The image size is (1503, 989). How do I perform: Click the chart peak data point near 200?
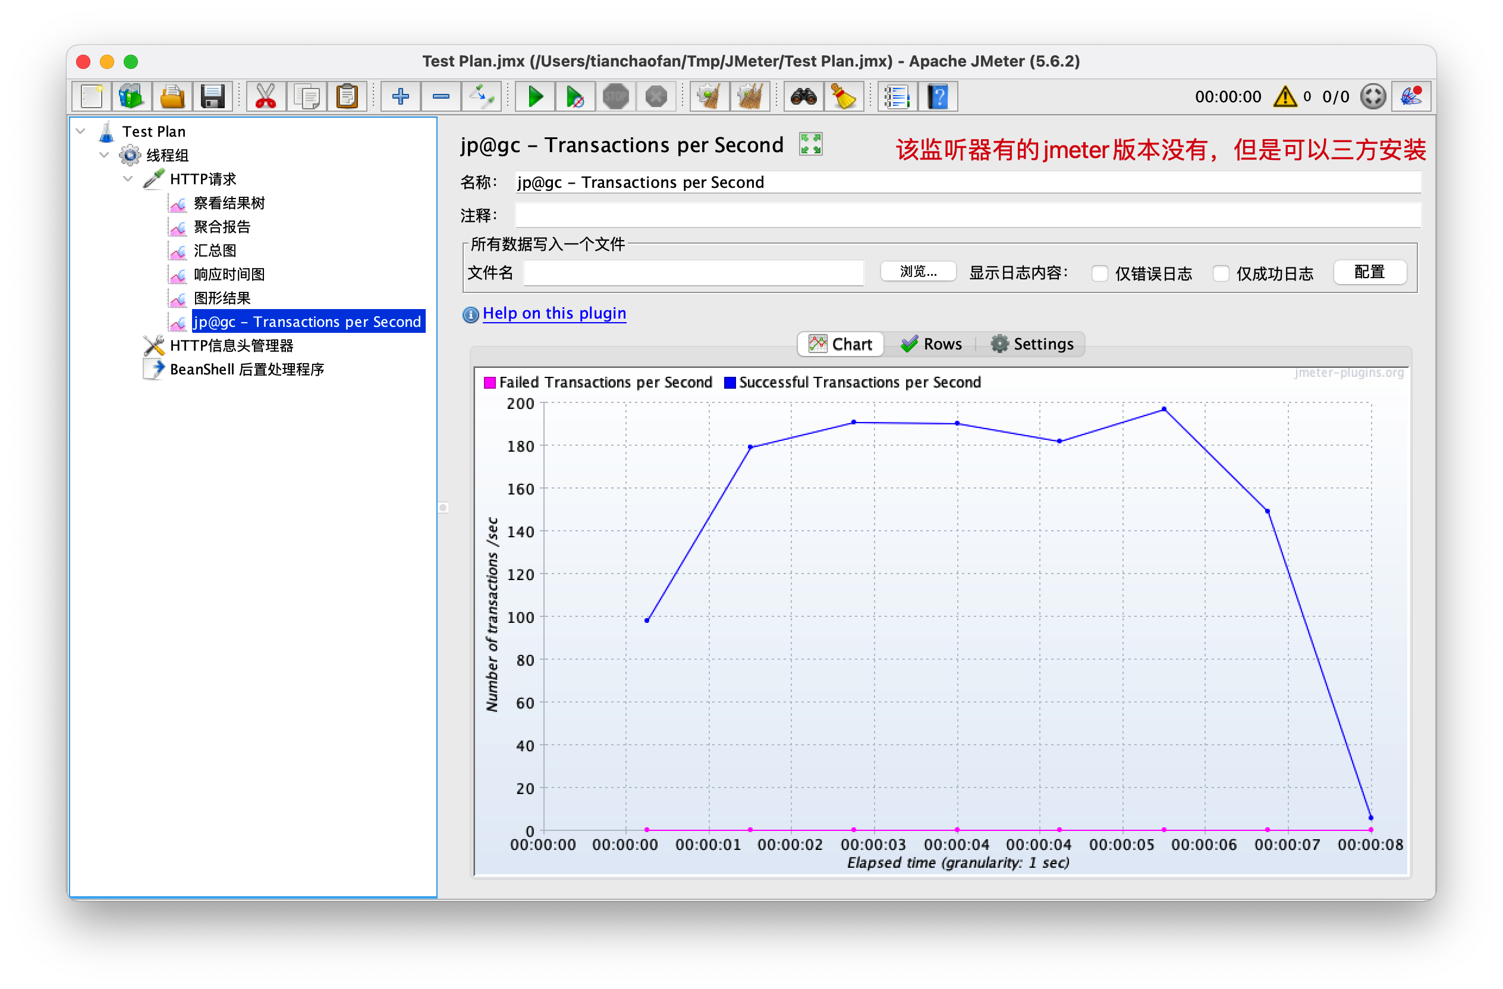(x=1164, y=409)
